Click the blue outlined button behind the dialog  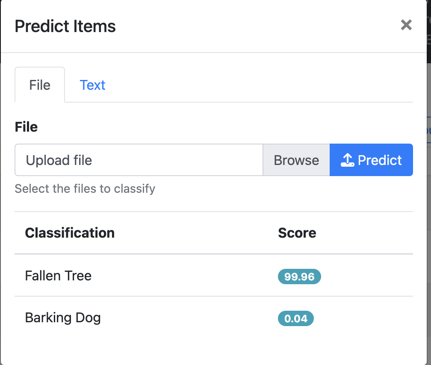tap(429, 130)
